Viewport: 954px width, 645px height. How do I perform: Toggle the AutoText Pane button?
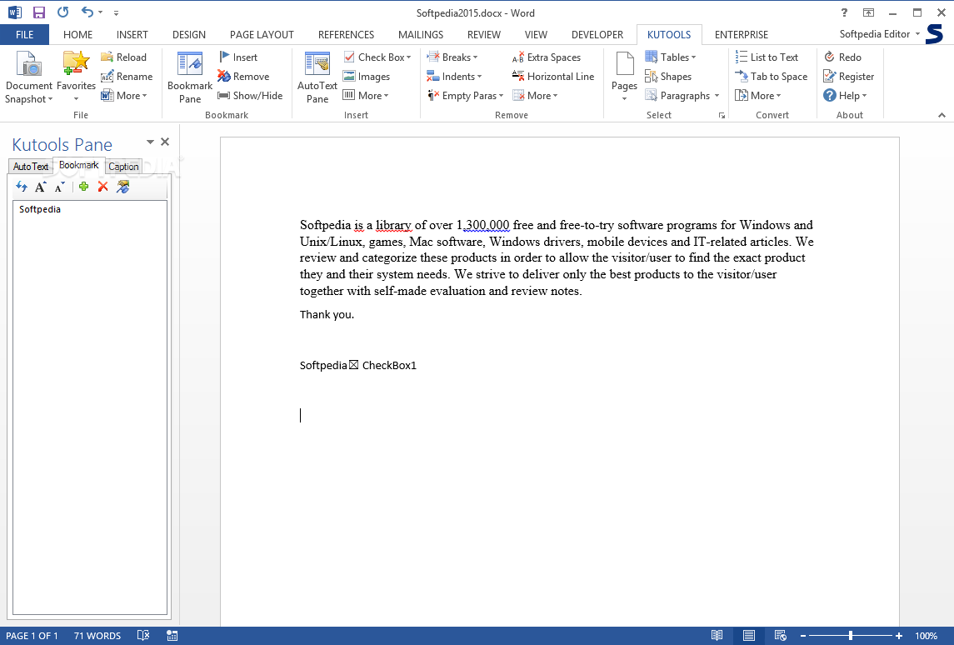(317, 77)
